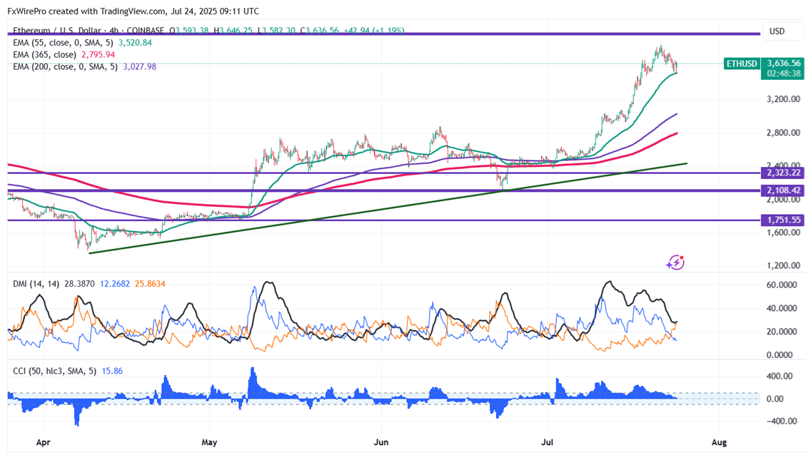Click the 2,323.22 horizontal line label
The image size is (806, 455).
[x=783, y=173]
